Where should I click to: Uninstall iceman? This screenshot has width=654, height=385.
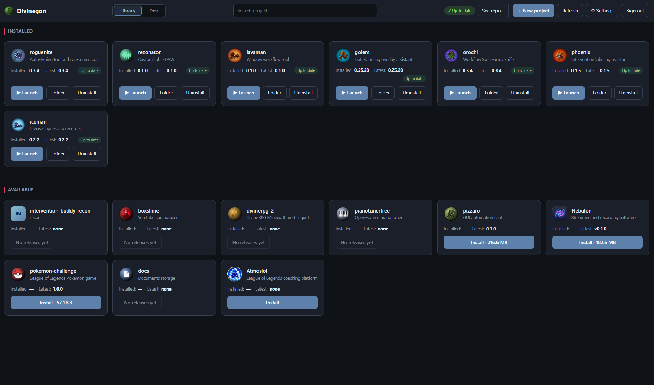pyautogui.click(x=87, y=154)
